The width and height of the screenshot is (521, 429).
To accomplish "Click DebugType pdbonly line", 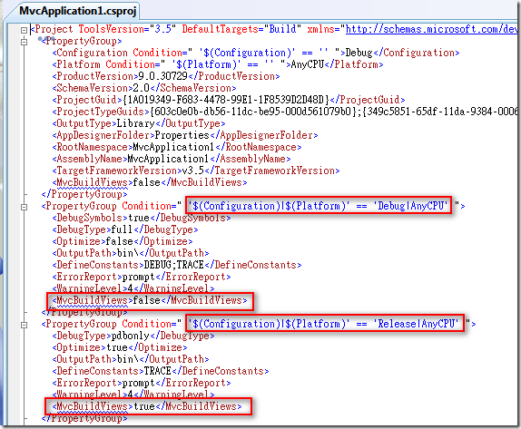I will coord(133,336).
